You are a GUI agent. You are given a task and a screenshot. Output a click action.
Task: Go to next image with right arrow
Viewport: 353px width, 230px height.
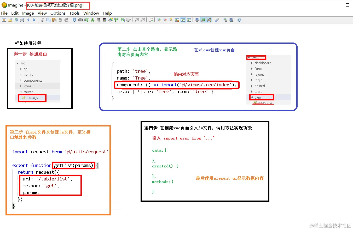pos(34,20)
